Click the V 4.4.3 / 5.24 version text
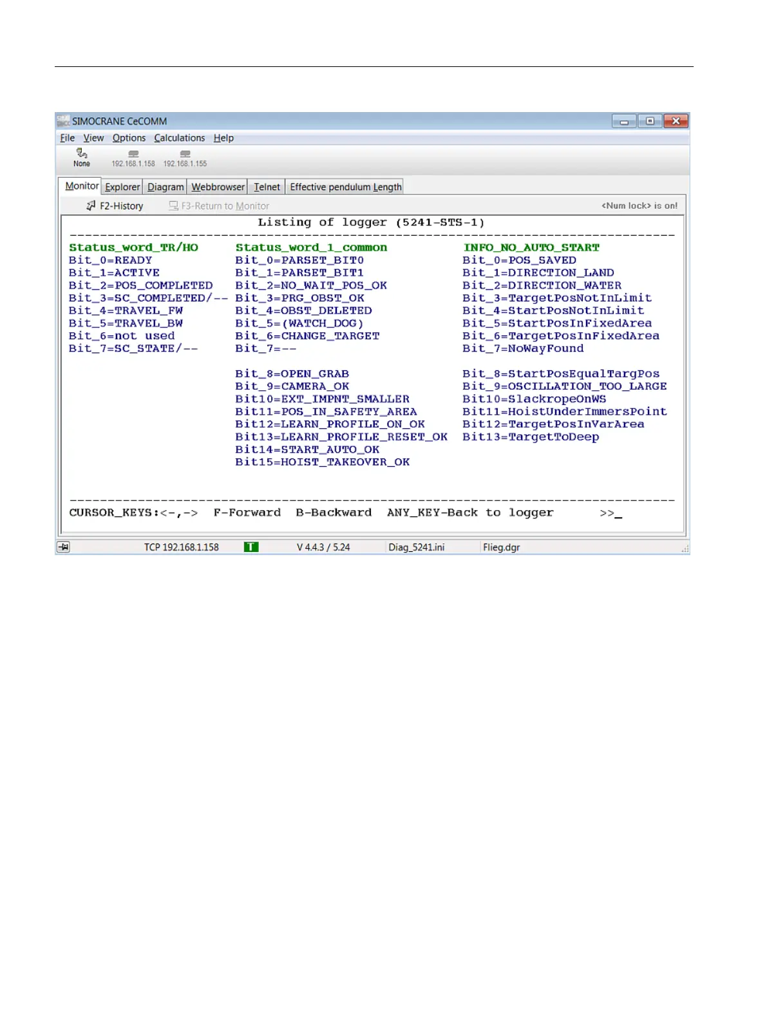This screenshot has width=767, height=1022. [x=323, y=547]
